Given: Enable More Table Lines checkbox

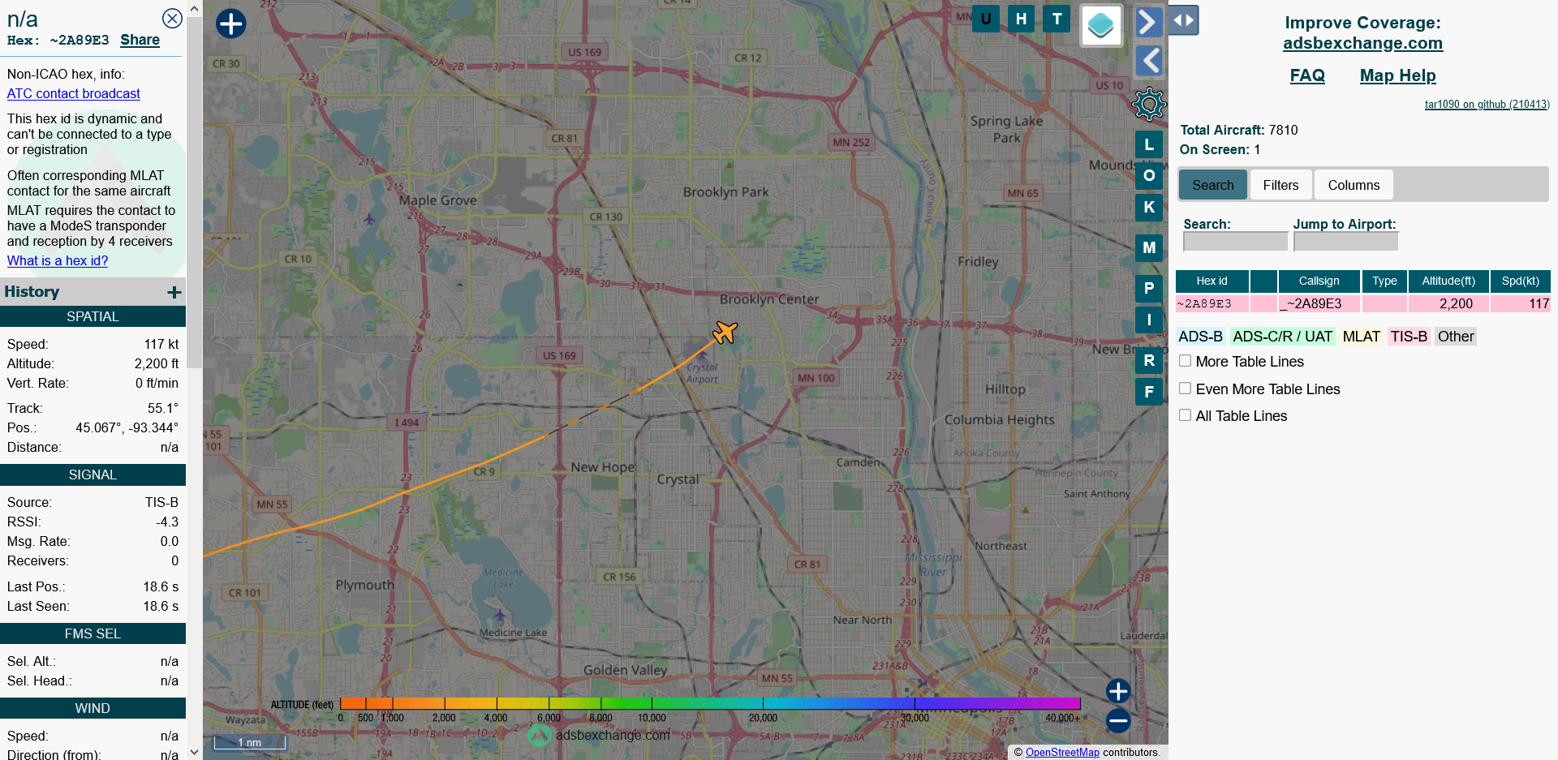Looking at the screenshot, I should (x=1185, y=361).
